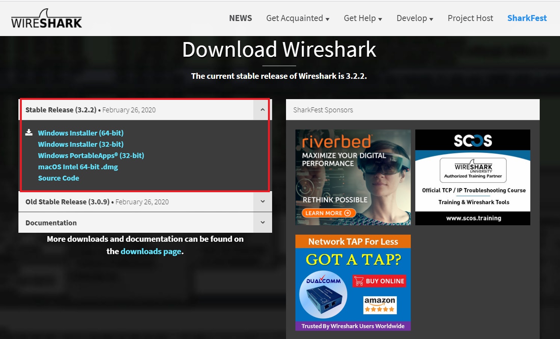
Task: Collapse the Stable Release 3.2.2 section
Action: click(262, 110)
